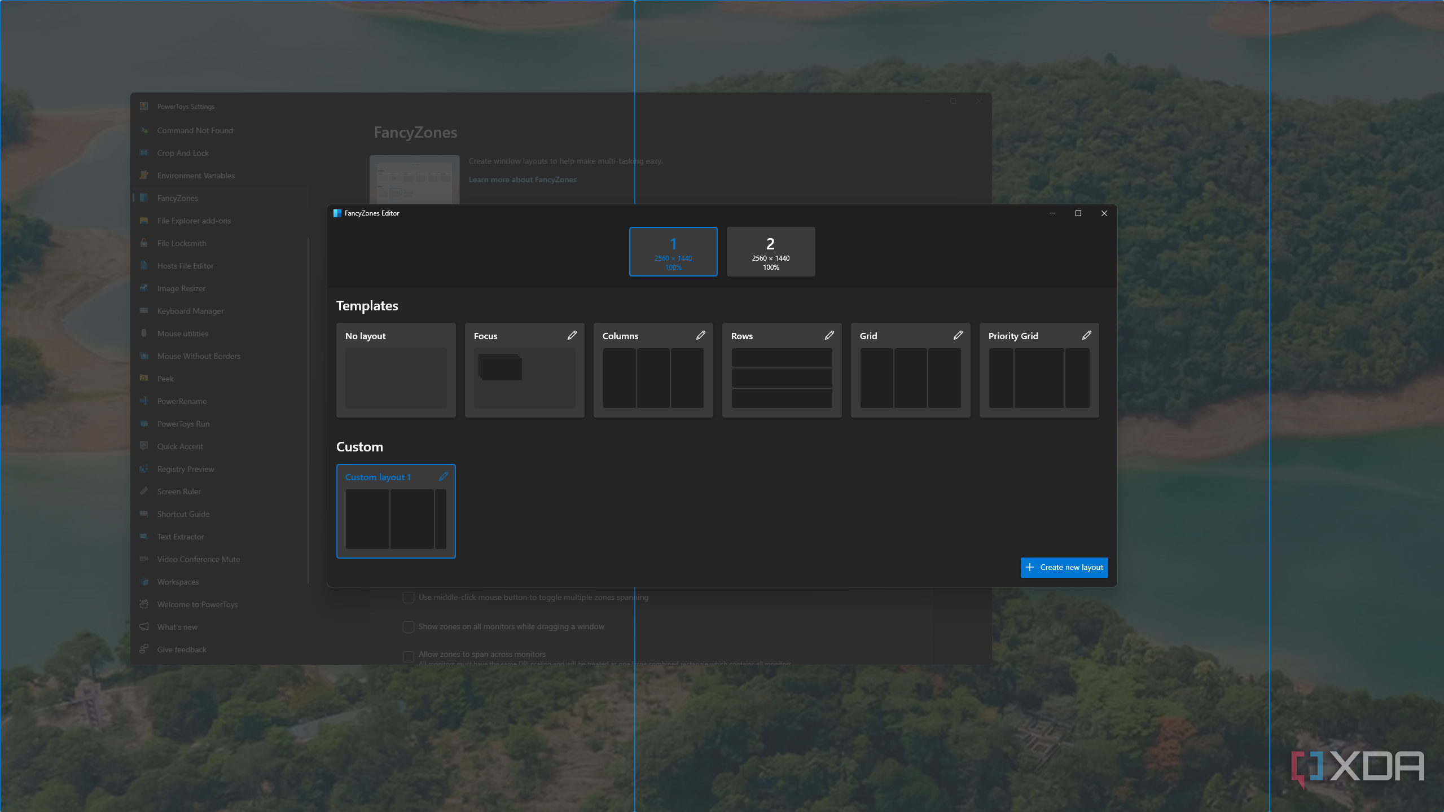Open Image Resizer in PowerToys sidebar

pos(220,288)
